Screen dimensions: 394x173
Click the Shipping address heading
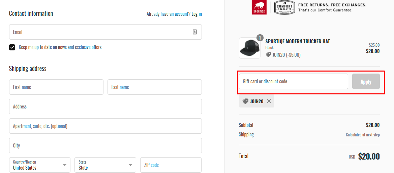pyautogui.click(x=28, y=69)
